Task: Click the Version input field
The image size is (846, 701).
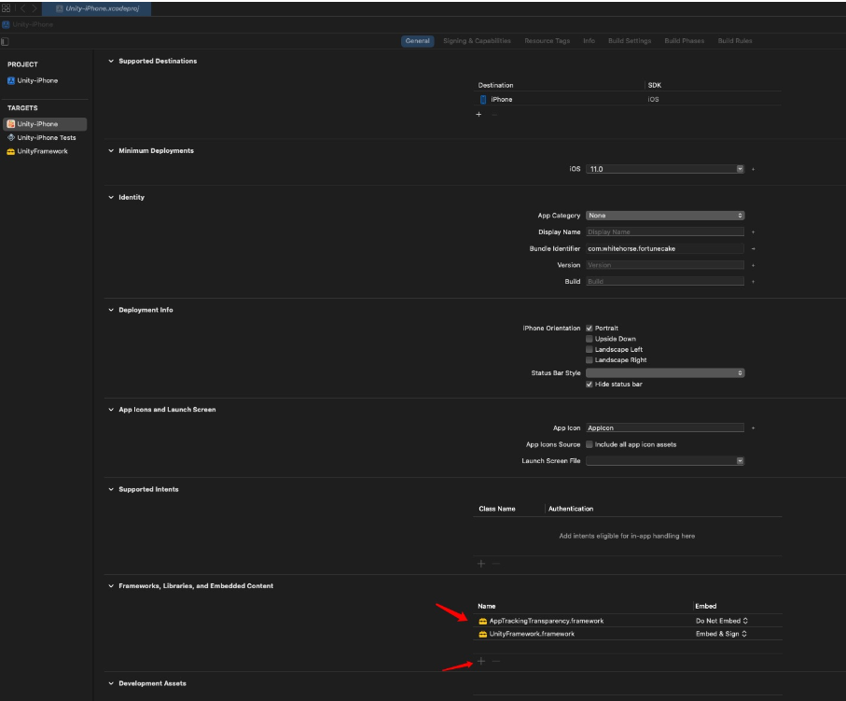Action: coord(665,265)
